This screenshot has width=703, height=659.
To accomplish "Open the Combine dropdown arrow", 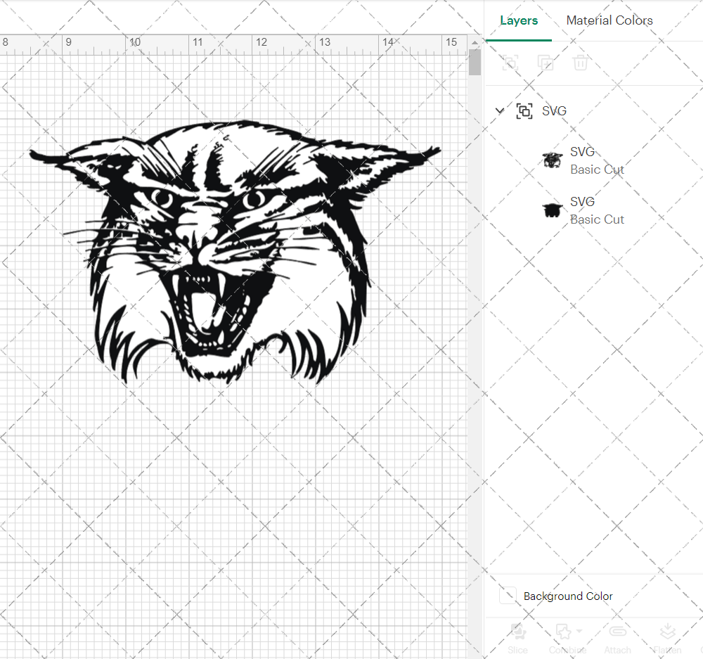I will (x=579, y=631).
